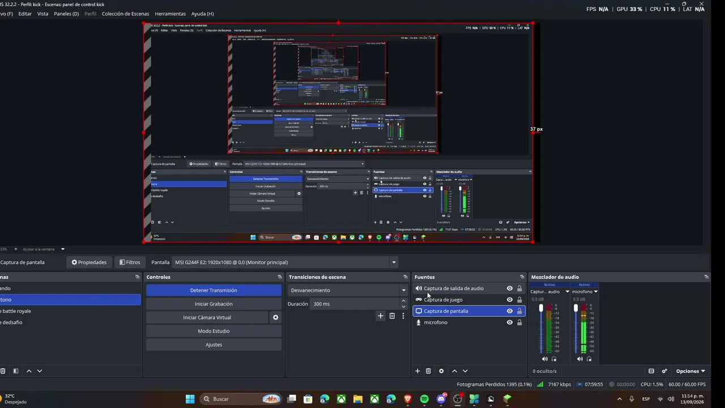Open transition options three-dot menu
The width and height of the screenshot is (725, 408).
click(403, 316)
